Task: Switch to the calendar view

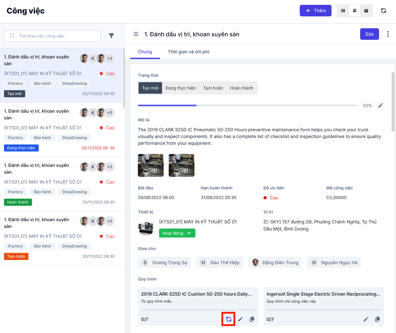Action: (366, 11)
